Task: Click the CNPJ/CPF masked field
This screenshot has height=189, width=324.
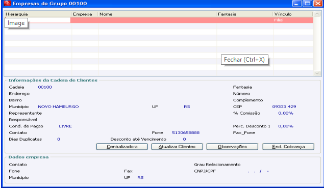Action: pyautogui.click(x=258, y=171)
